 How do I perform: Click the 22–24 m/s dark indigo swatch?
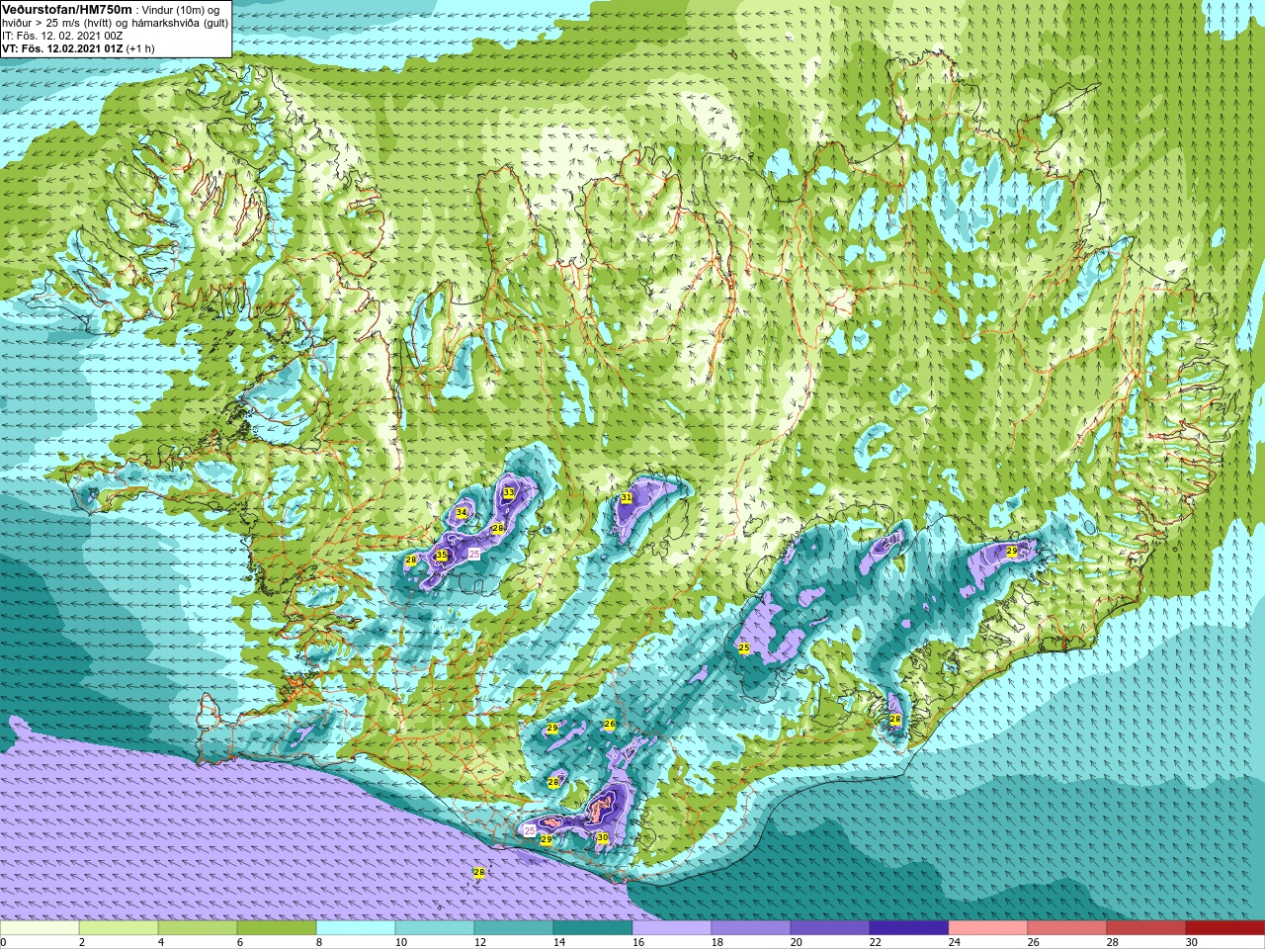[909, 928]
